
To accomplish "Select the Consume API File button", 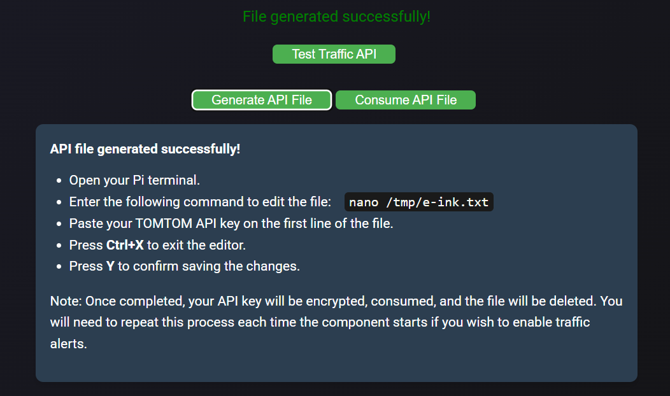I will pos(406,100).
